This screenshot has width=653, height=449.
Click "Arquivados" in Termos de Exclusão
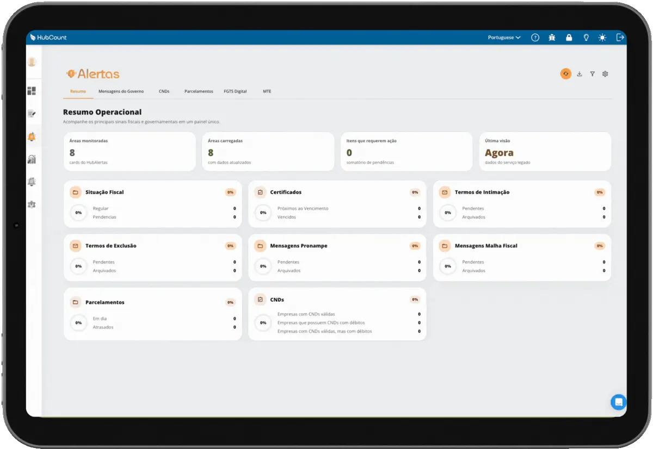pos(164,270)
